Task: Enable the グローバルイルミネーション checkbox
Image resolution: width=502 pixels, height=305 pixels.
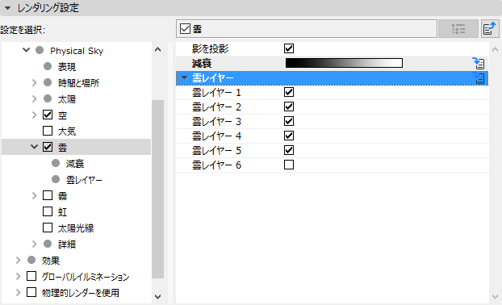Action: tap(31, 276)
